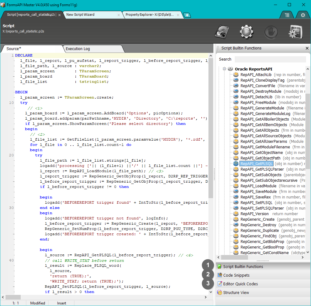Open the Code Snippets panel
The image size is (311, 306).
pos(263,275)
